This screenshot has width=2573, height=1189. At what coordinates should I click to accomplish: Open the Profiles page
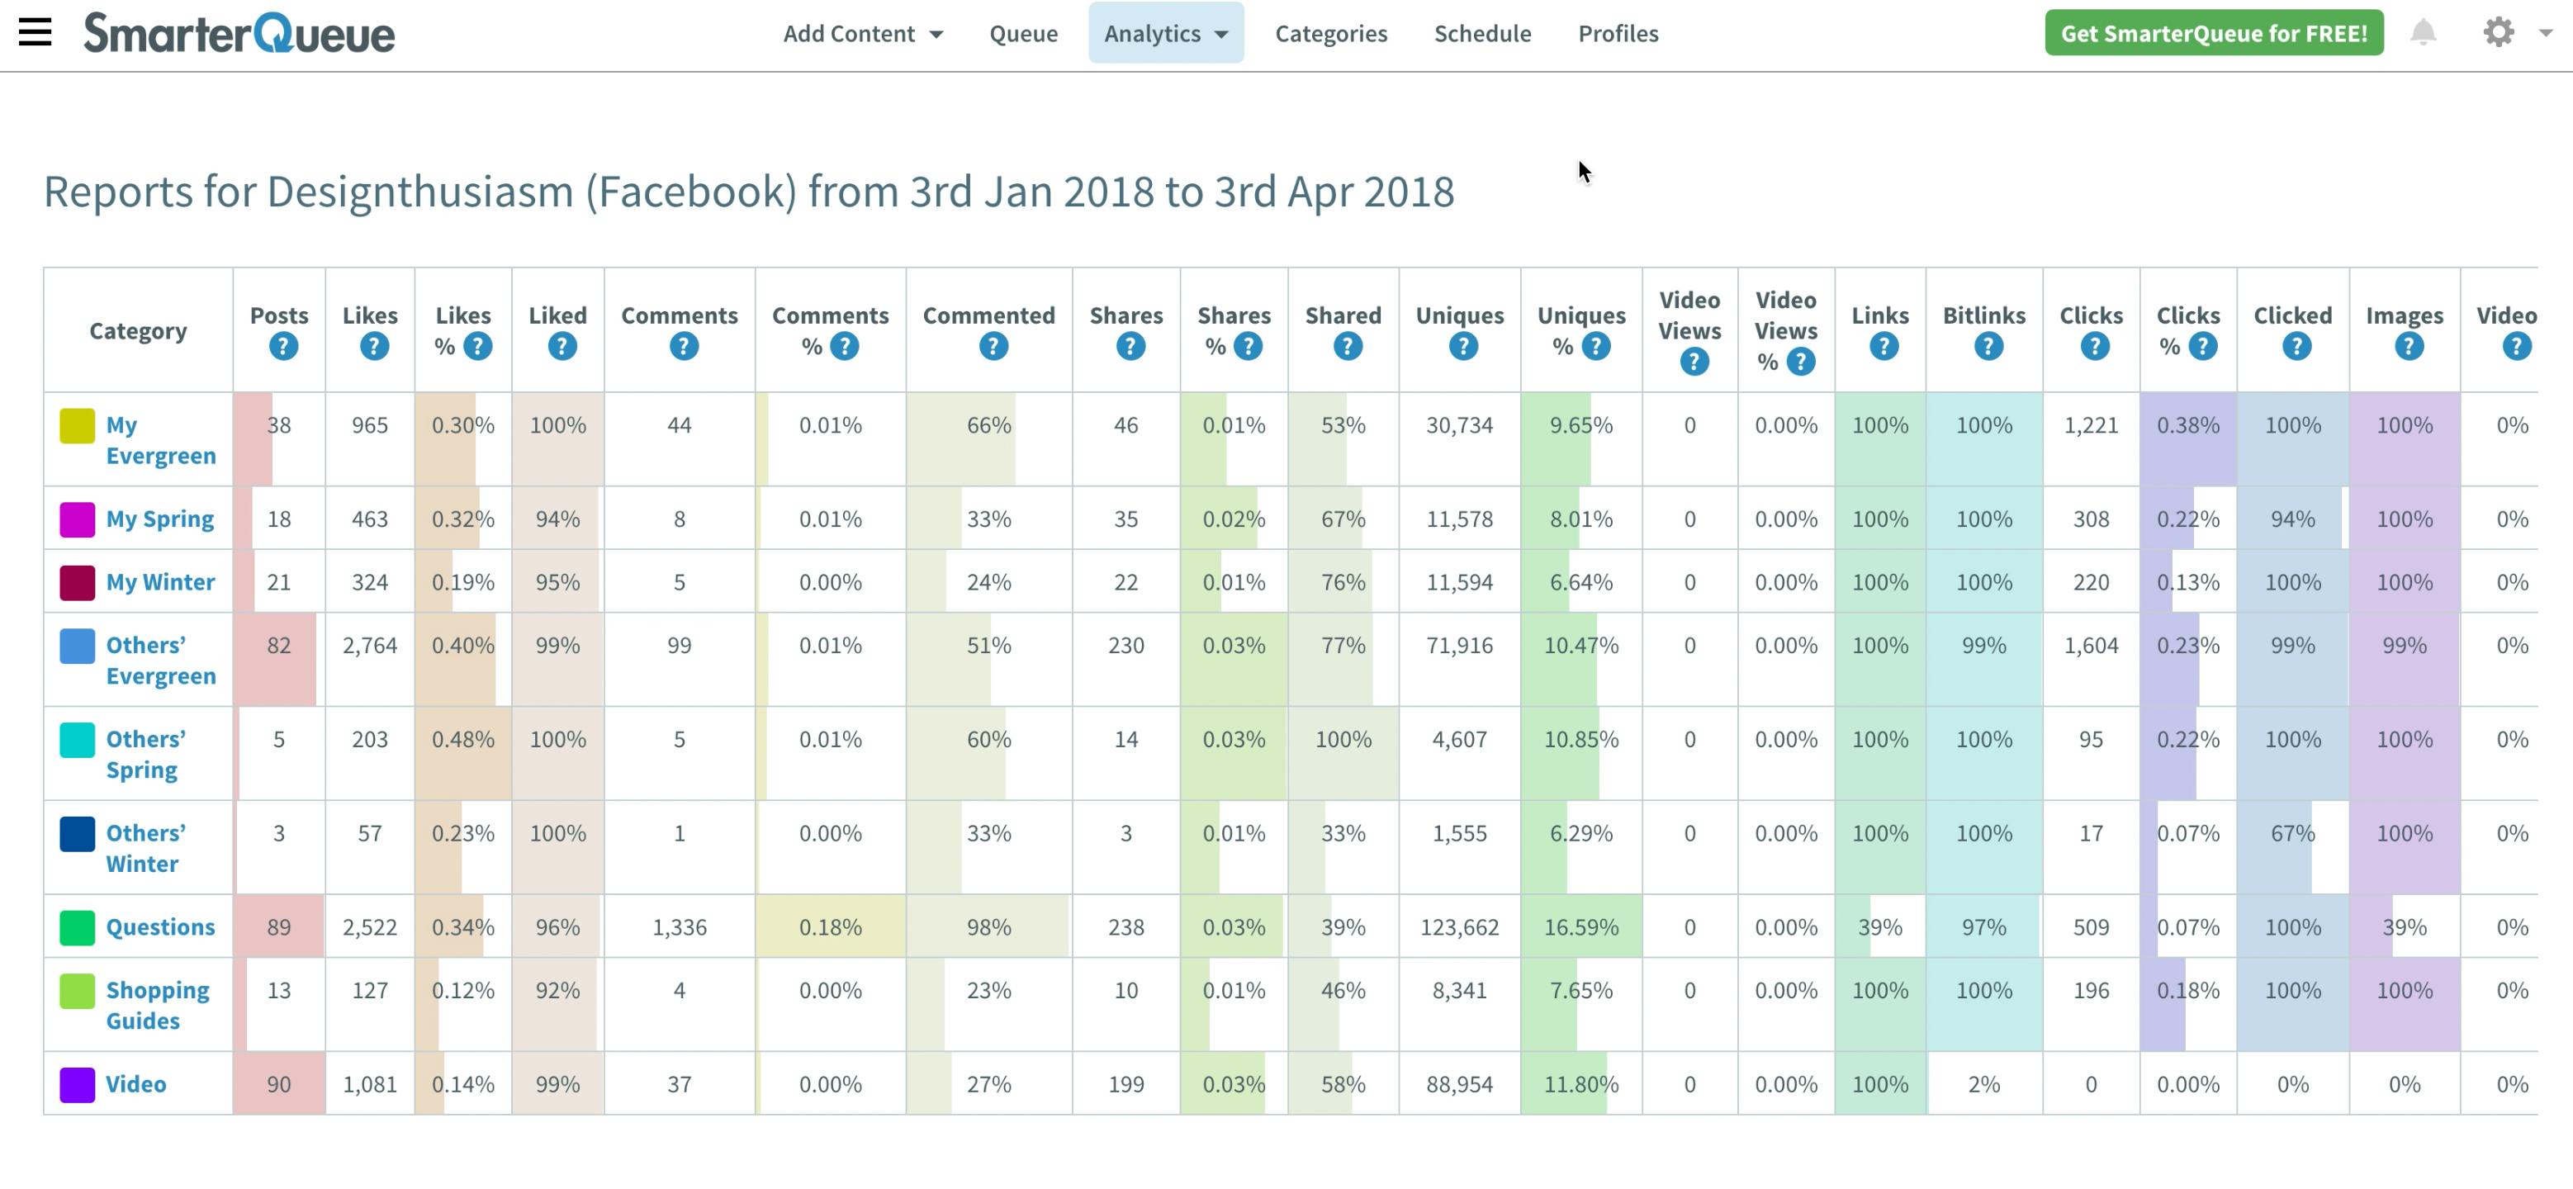[x=1618, y=33]
